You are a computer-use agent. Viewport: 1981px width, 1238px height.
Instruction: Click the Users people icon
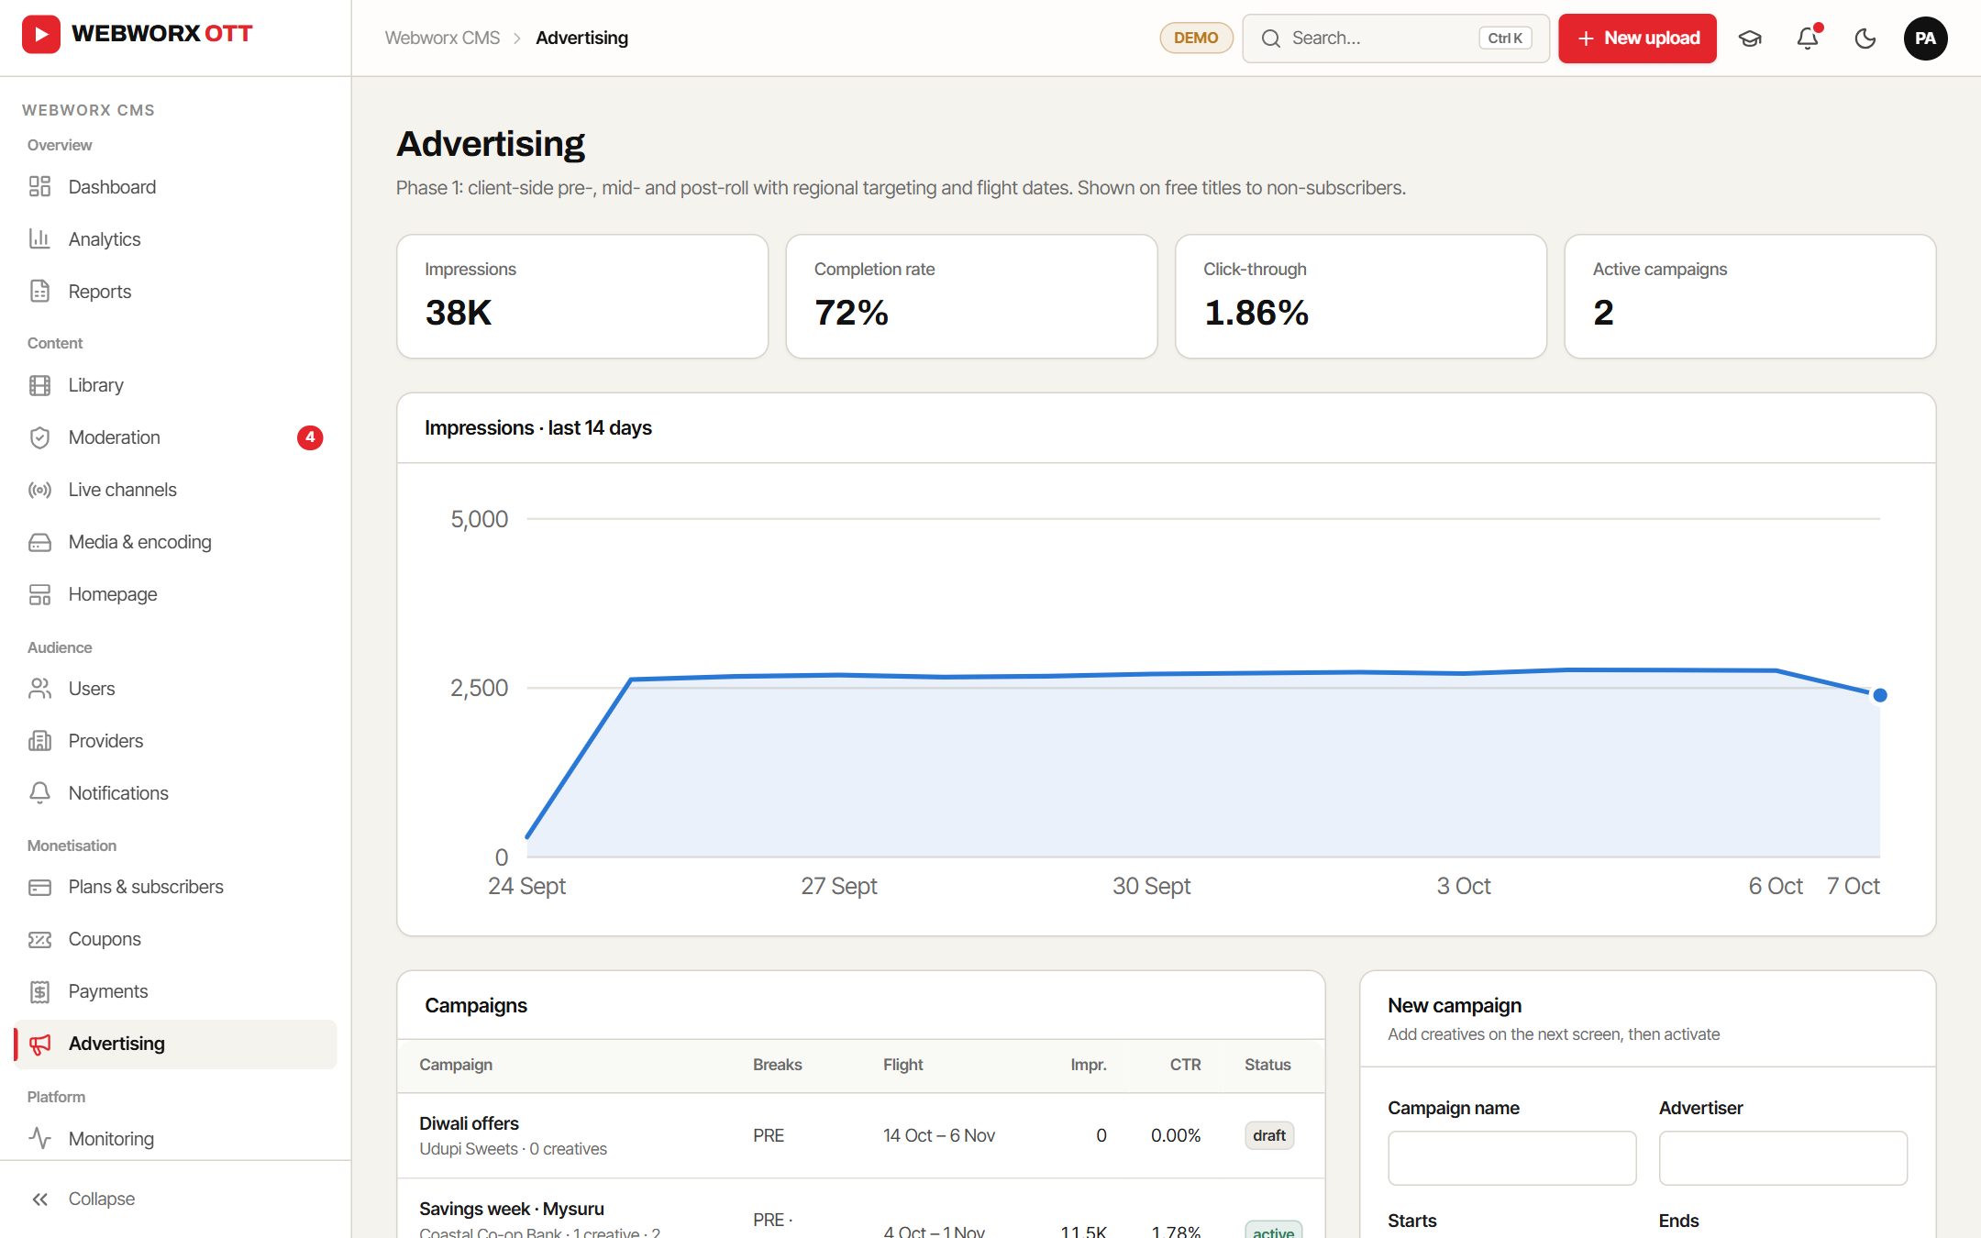click(x=39, y=689)
